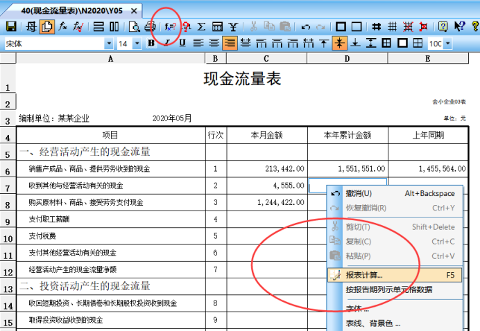Open the calculator icon in the toolbar
Screen dimensions: 480x331
point(217,27)
